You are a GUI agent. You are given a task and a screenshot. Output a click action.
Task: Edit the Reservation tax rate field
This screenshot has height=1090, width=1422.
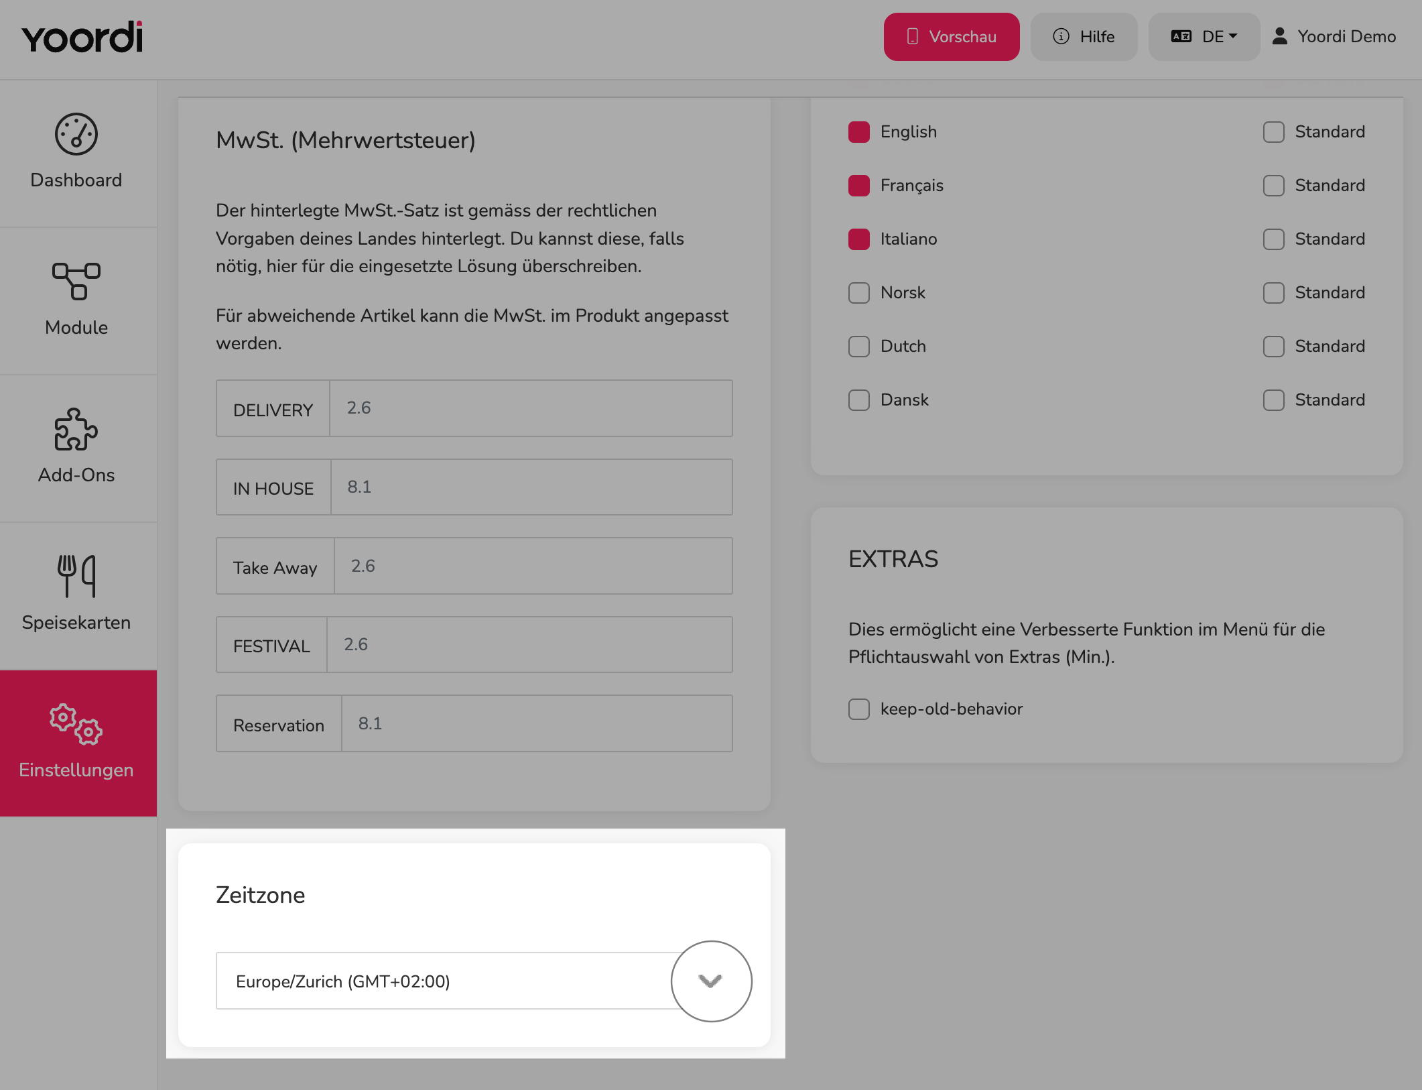pos(537,723)
